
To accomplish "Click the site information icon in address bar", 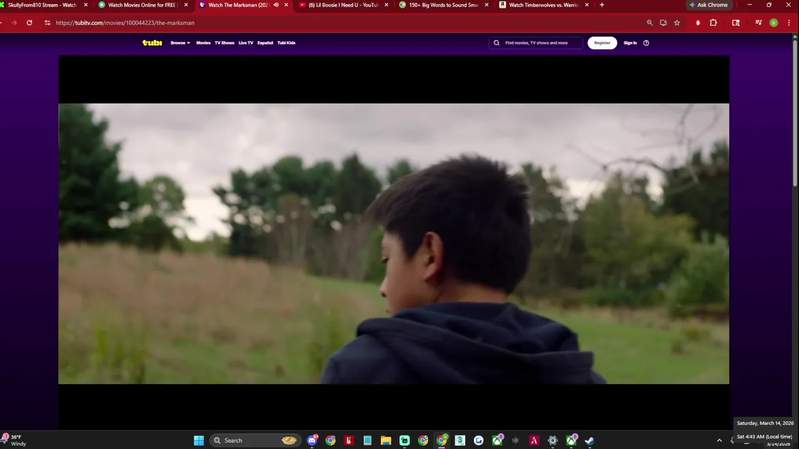I will (47, 22).
